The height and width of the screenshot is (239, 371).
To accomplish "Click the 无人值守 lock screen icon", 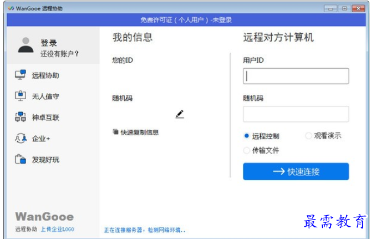I will point(21,96).
